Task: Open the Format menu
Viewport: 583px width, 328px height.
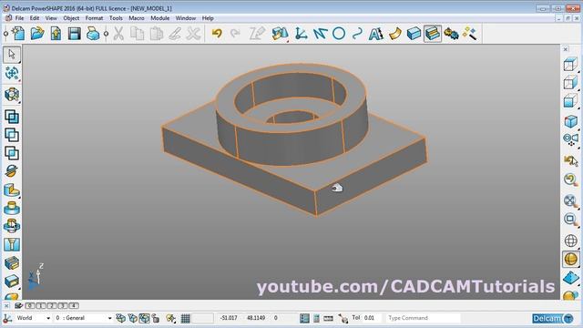Action: [94, 18]
